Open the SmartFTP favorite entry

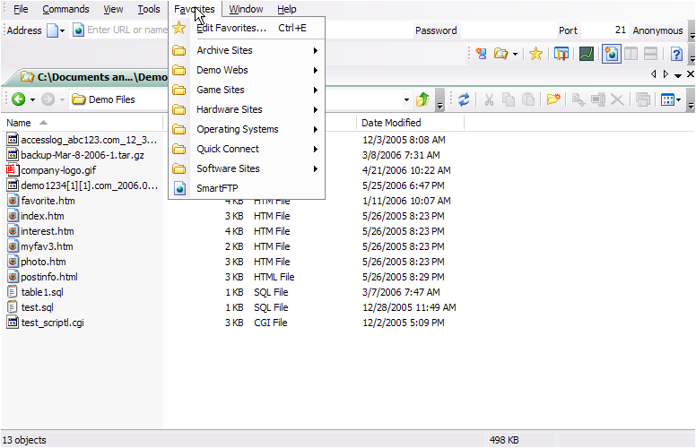click(247, 188)
